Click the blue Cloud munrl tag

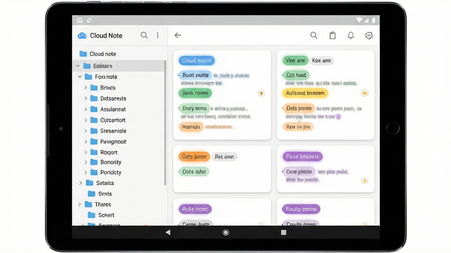point(197,61)
